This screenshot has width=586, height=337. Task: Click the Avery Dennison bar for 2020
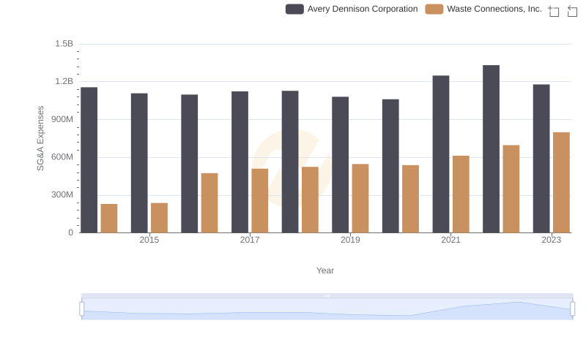(390, 166)
